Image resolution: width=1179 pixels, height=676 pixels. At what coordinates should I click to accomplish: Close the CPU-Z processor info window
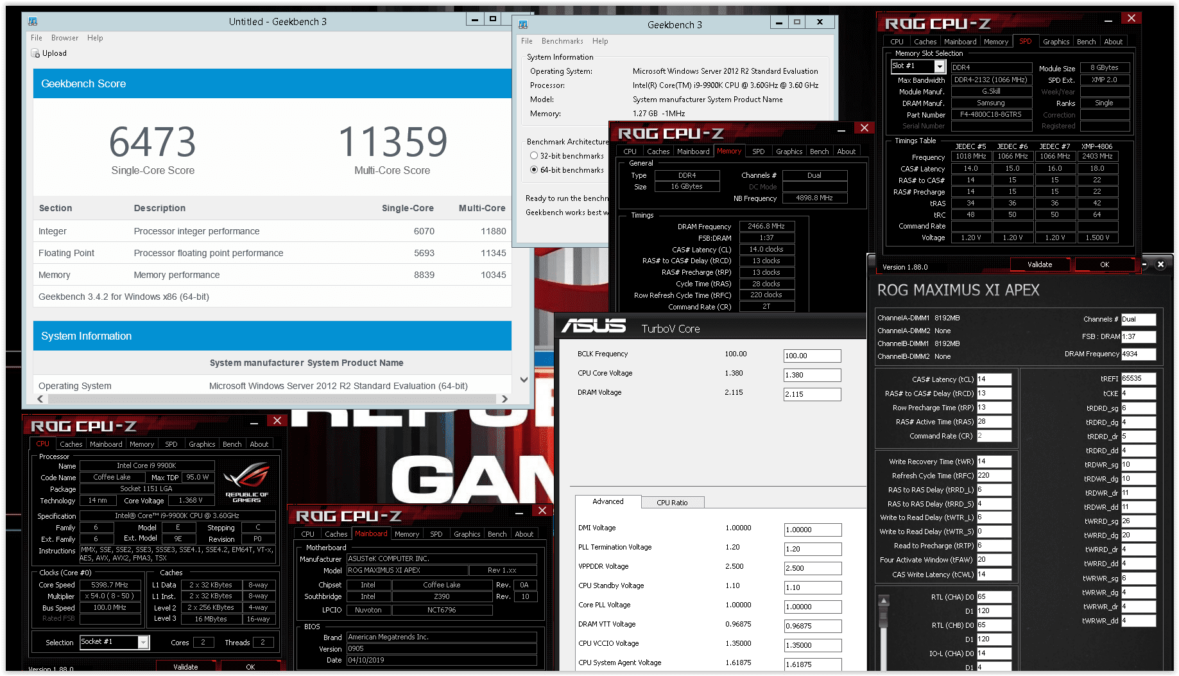point(277,421)
